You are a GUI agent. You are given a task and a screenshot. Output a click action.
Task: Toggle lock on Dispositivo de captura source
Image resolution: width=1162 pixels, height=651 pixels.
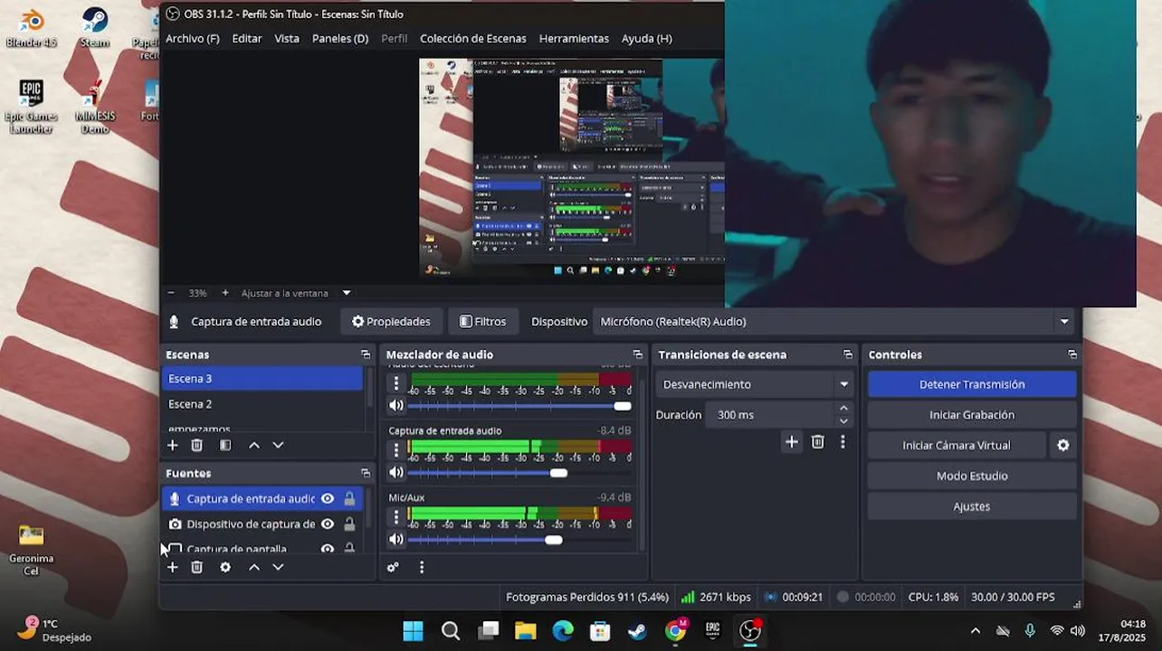pyautogui.click(x=349, y=524)
